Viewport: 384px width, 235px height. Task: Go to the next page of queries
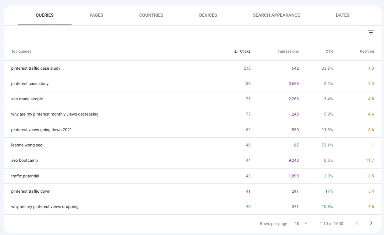tap(371, 223)
